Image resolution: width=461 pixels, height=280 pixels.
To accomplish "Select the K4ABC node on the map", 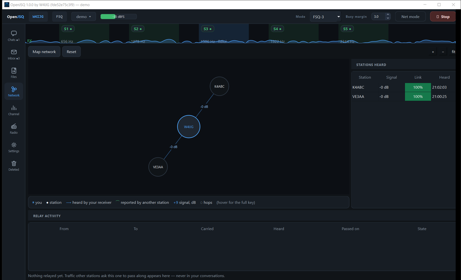I will pos(219,87).
